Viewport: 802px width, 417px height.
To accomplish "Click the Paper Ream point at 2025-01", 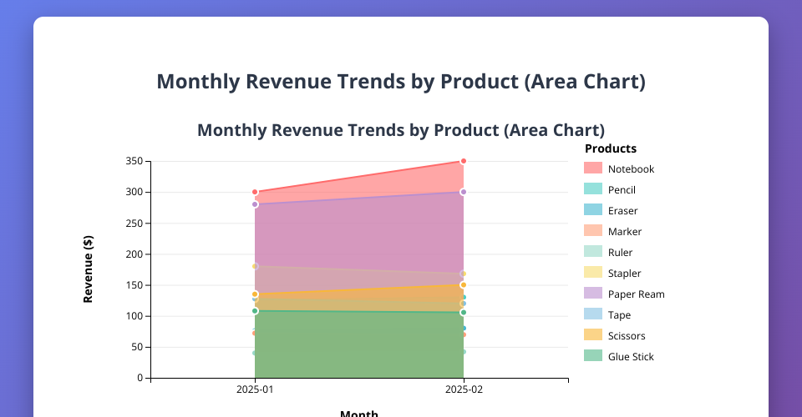I will tap(255, 204).
